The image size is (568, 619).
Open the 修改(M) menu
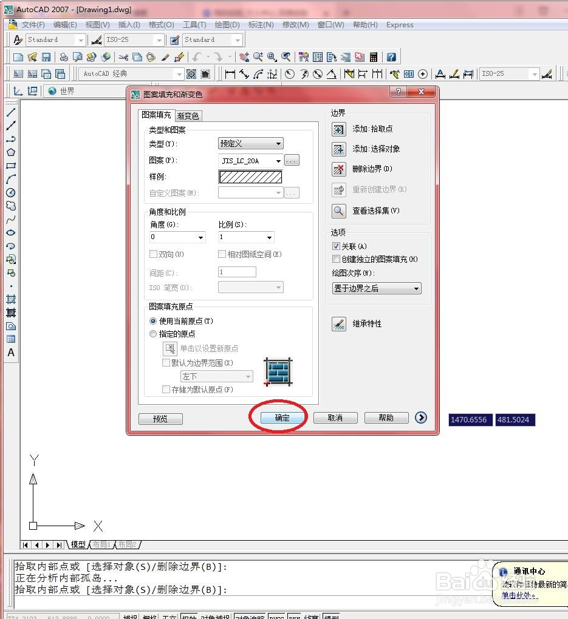click(x=296, y=25)
